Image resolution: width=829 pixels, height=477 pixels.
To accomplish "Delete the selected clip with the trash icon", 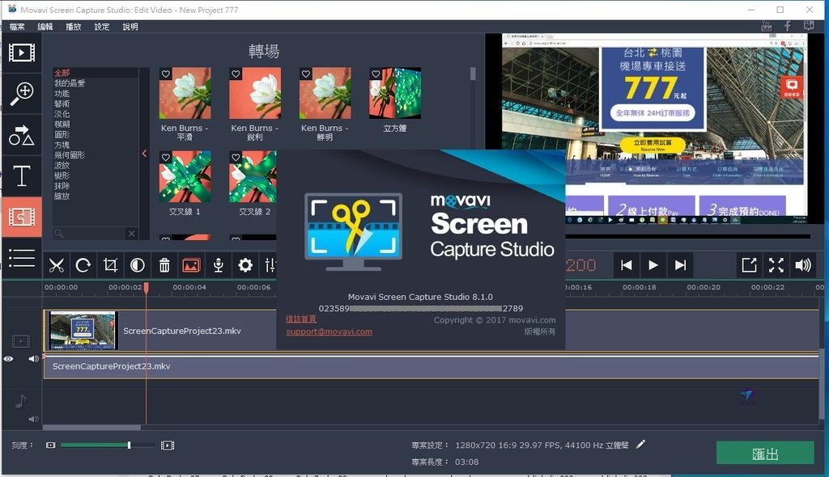I will tap(164, 265).
